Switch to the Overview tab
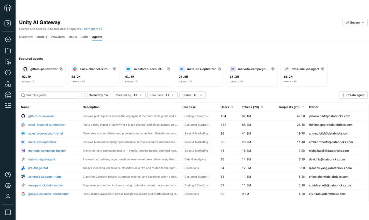 [26, 37]
